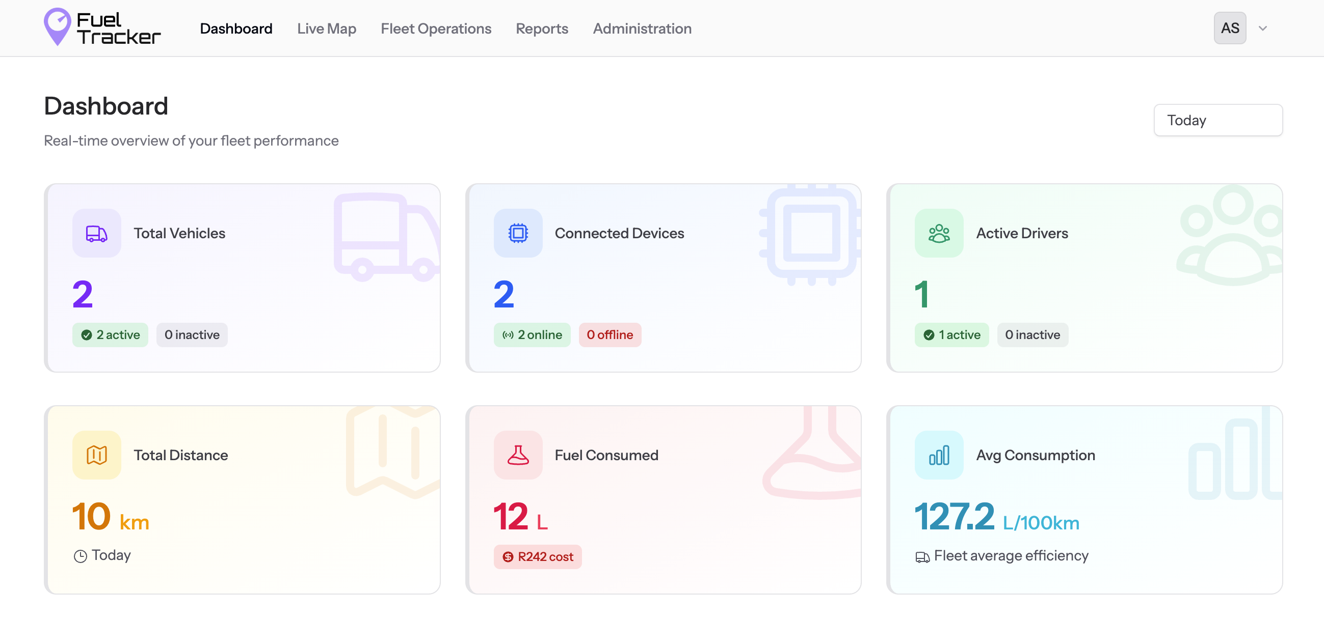Open the Administration section
Screen dimensions: 1324x619
click(642, 29)
